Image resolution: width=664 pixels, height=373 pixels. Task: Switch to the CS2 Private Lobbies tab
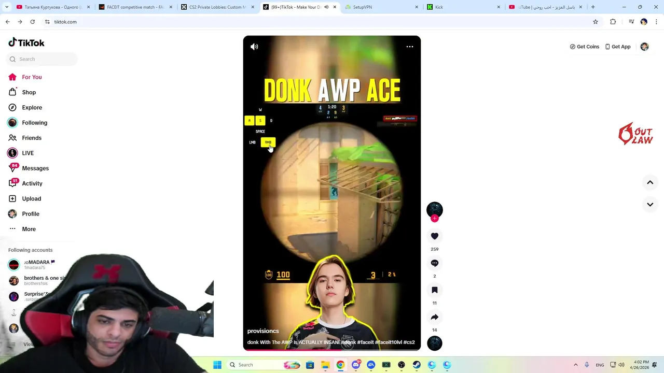[x=217, y=7]
